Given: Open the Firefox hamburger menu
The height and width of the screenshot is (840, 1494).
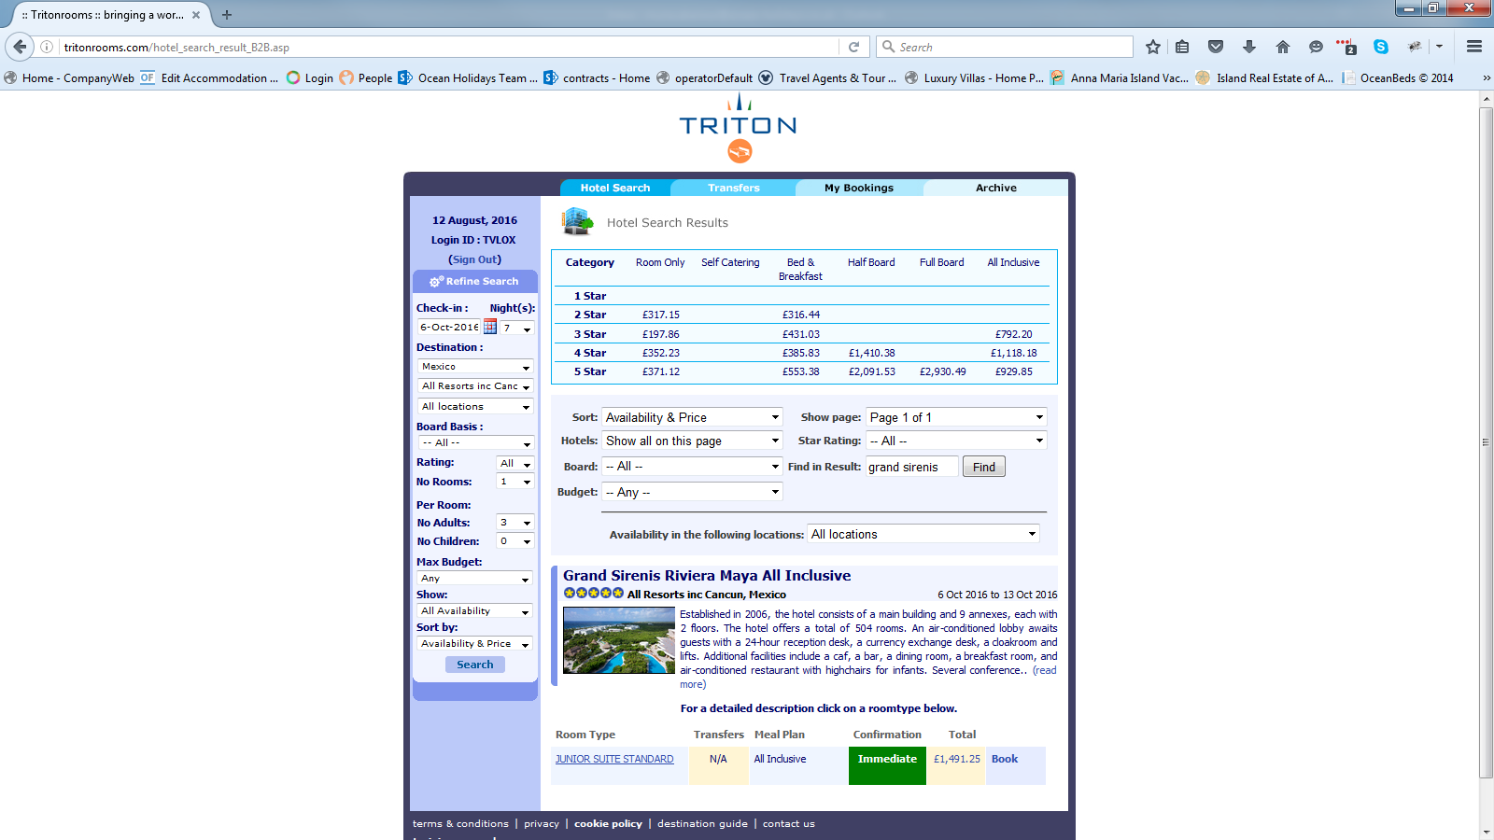Looking at the screenshot, I should [x=1474, y=47].
